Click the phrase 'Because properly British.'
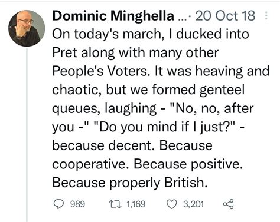Viewport: 280px width, 222px height. coord(130,183)
